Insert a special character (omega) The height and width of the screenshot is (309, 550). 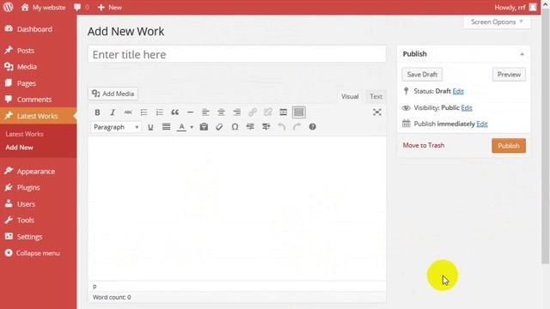coord(235,127)
